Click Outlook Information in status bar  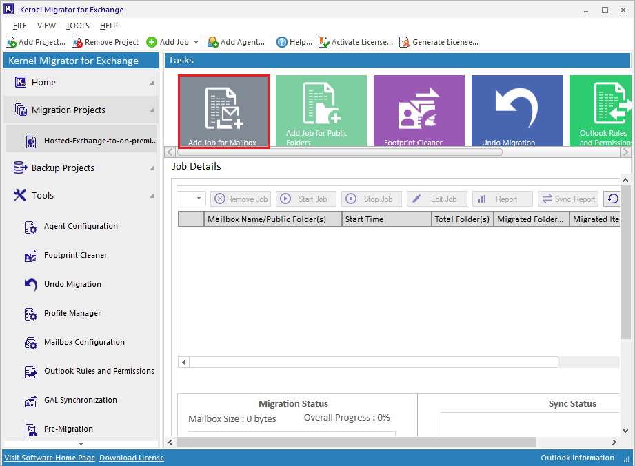click(x=577, y=458)
